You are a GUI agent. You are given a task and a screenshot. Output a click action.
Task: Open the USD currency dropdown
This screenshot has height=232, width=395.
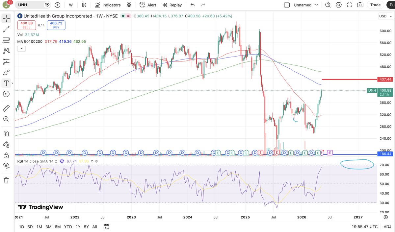[385, 16]
